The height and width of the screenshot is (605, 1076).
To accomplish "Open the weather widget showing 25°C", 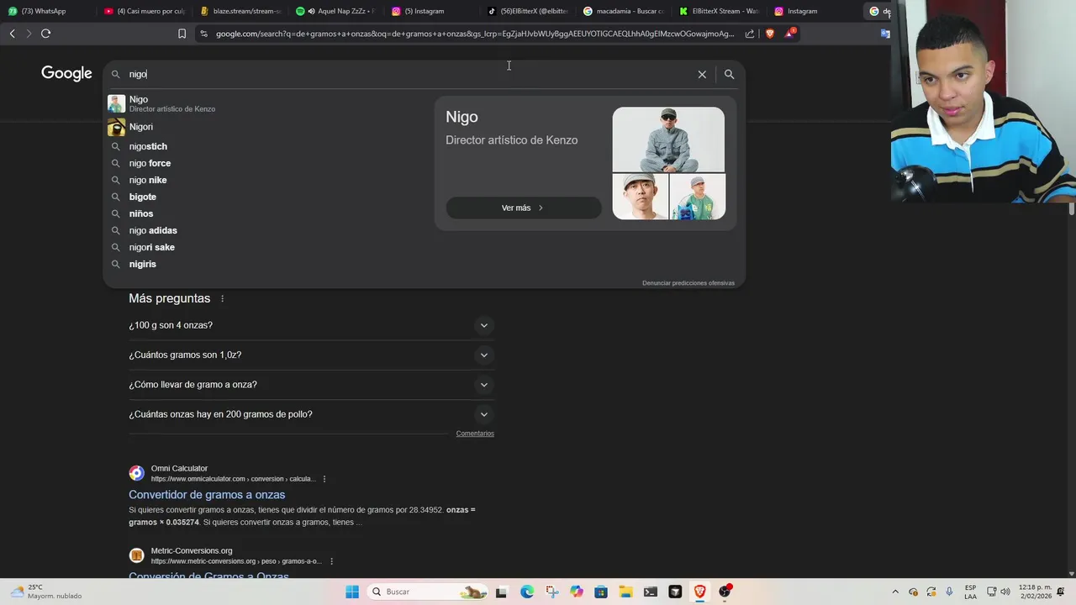I will coord(47,592).
